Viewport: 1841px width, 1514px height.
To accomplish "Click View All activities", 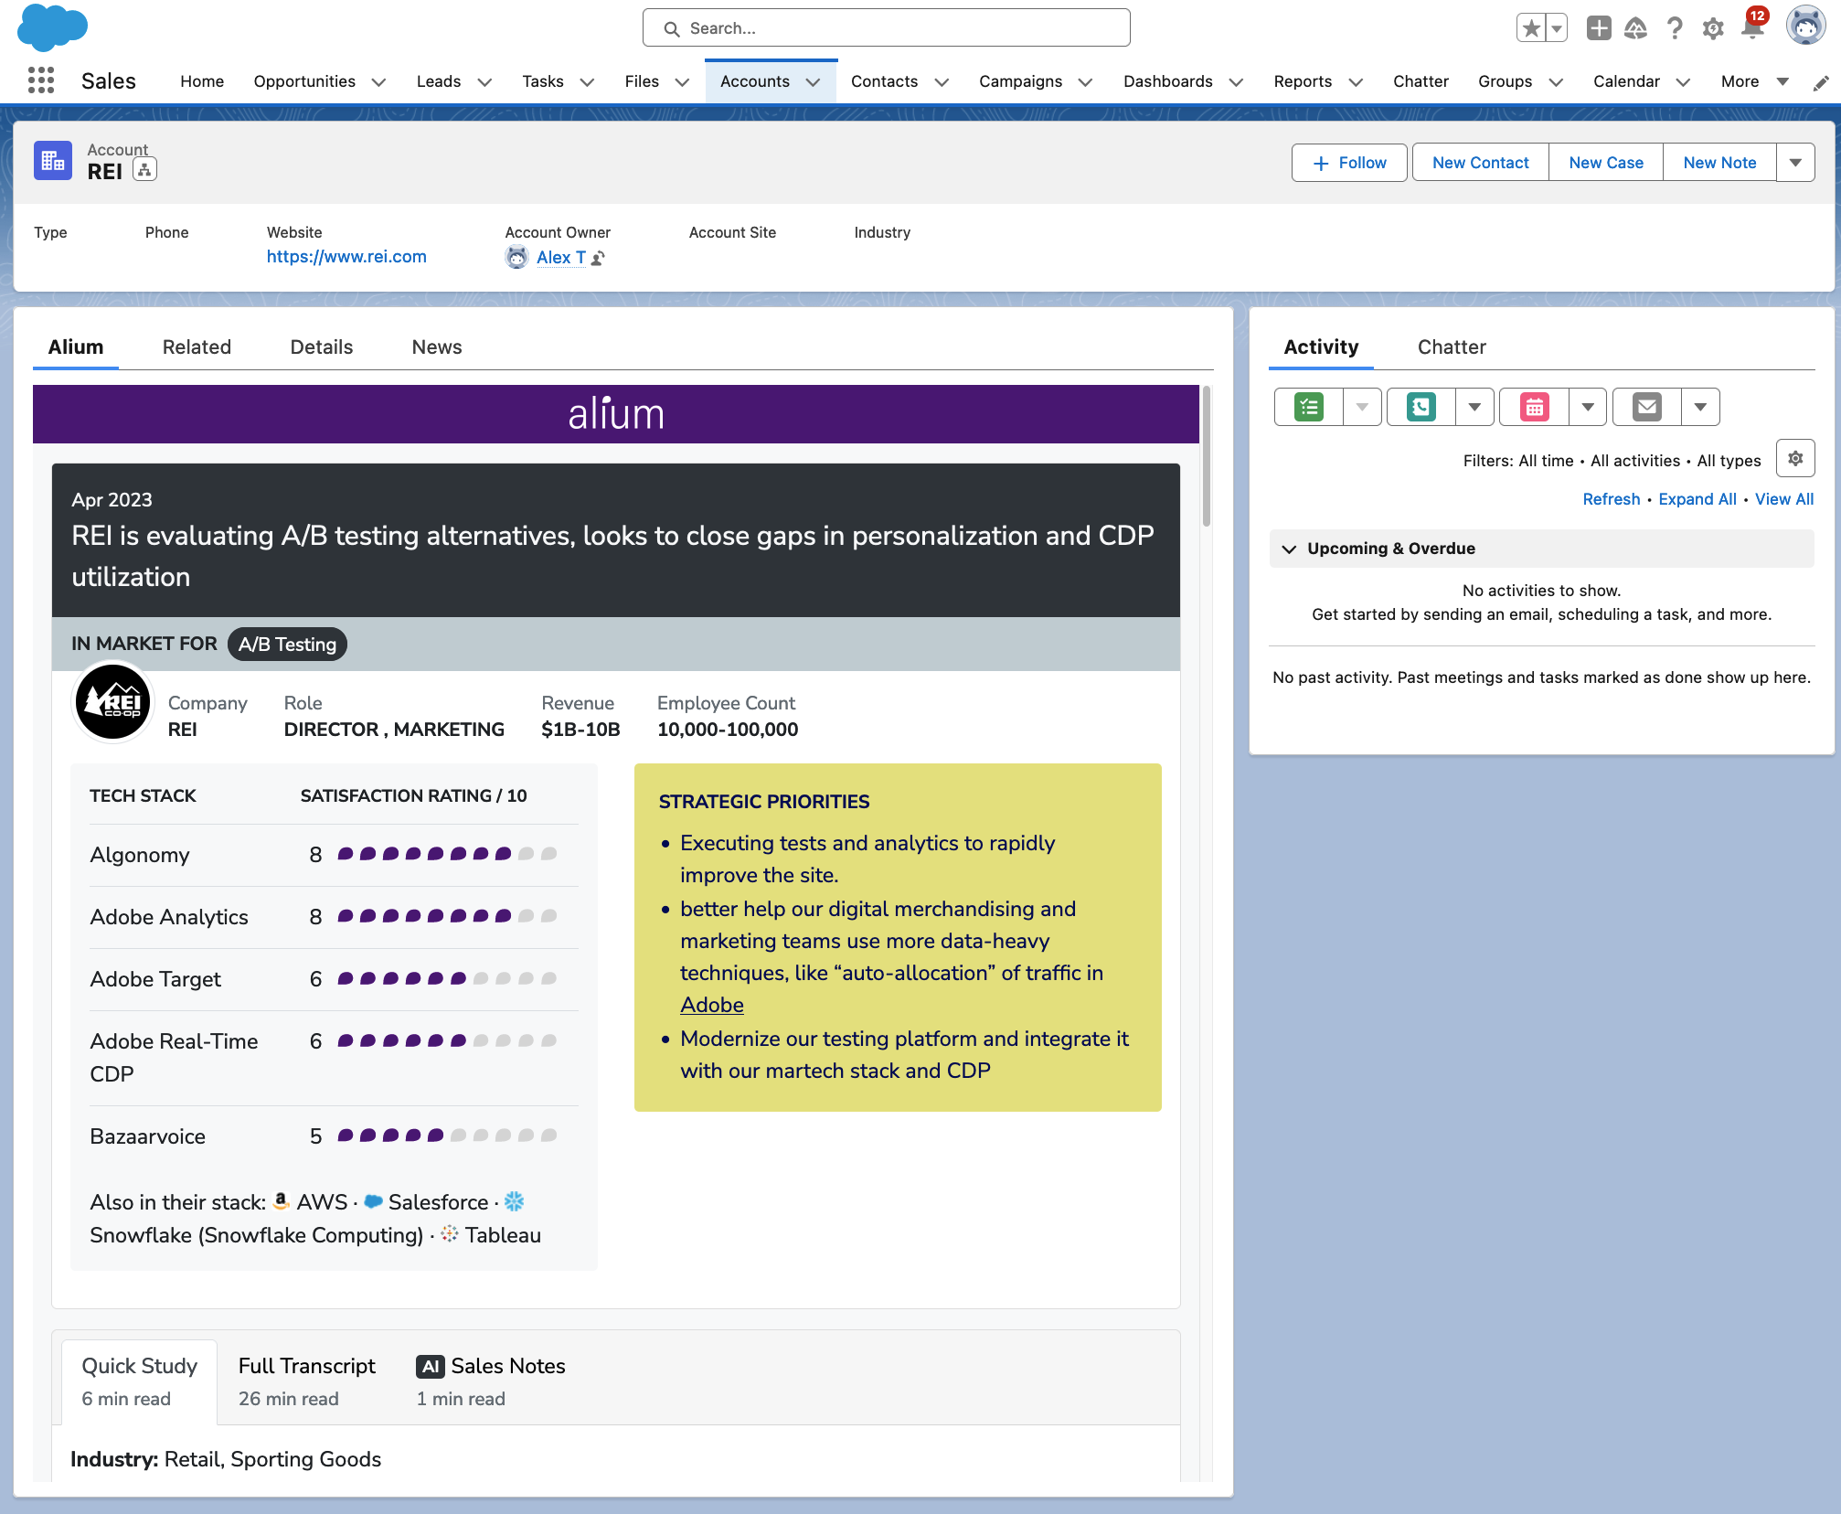I will point(1784,499).
